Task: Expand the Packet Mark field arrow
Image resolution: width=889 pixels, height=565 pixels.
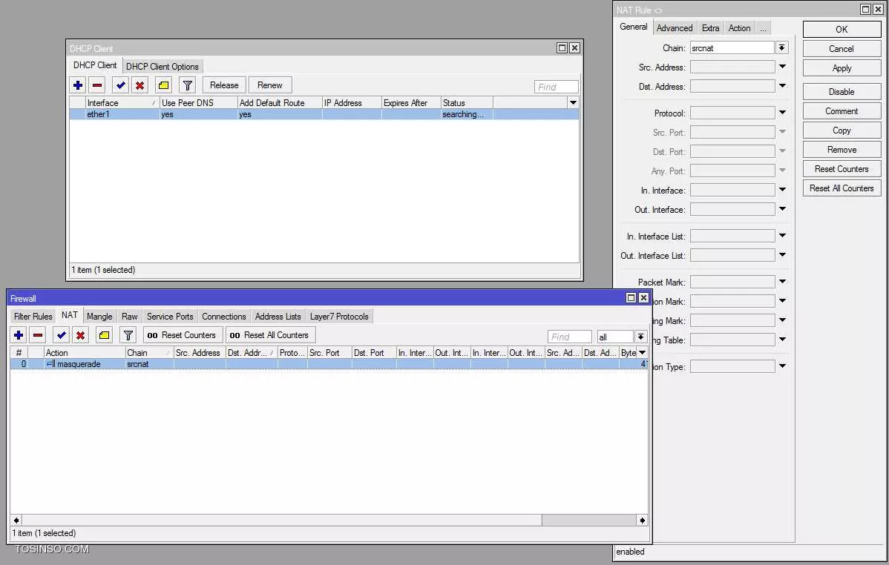Action: [782, 282]
